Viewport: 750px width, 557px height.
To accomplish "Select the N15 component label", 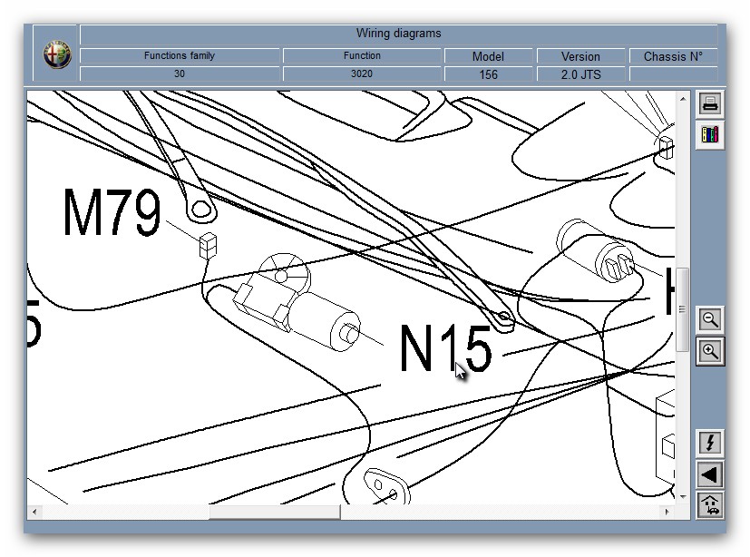I will coord(445,349).
